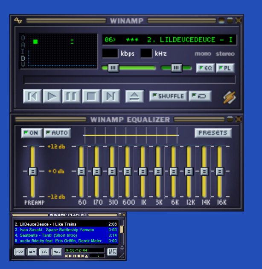This screenshot has width=262, height=269.
Task: Open the ADD menu in the playlist
Action: click(20, 252)
